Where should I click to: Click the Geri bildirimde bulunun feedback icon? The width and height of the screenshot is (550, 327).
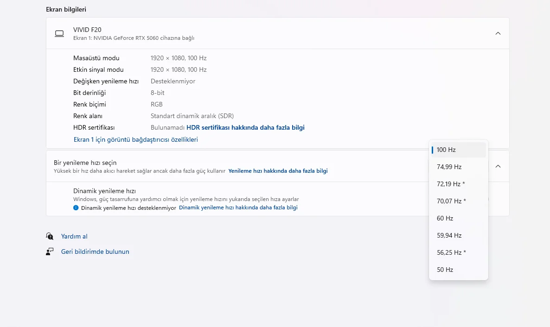50,252
